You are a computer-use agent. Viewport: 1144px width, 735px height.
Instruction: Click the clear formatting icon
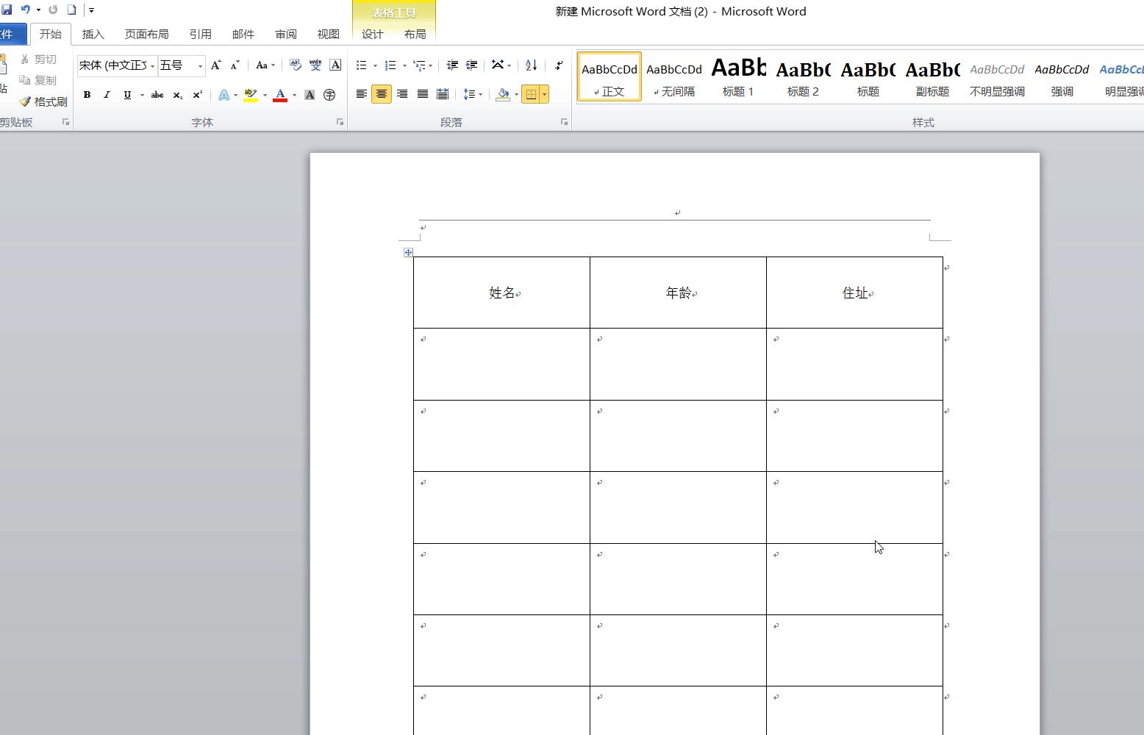(295, 65)
